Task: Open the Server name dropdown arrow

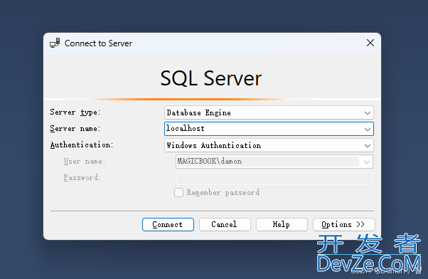Action: pos(367,129)
